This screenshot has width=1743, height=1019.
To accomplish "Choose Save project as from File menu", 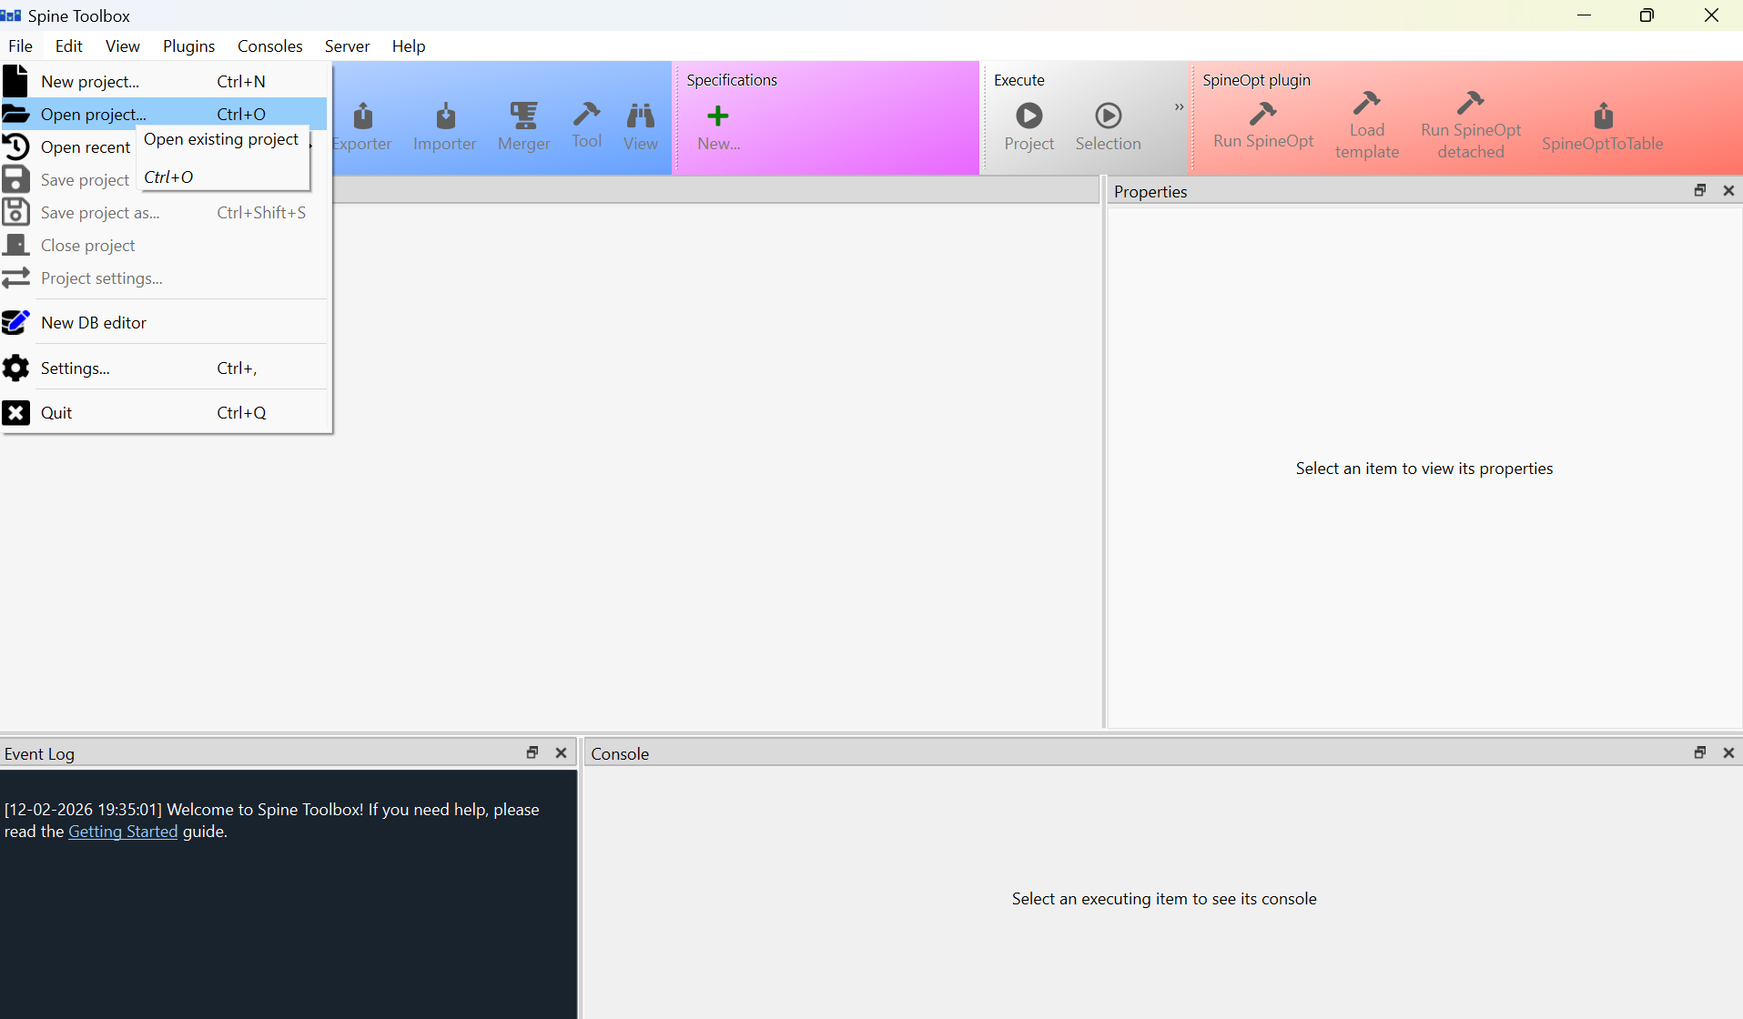I will pyautogui.click(x=100, y=212).
